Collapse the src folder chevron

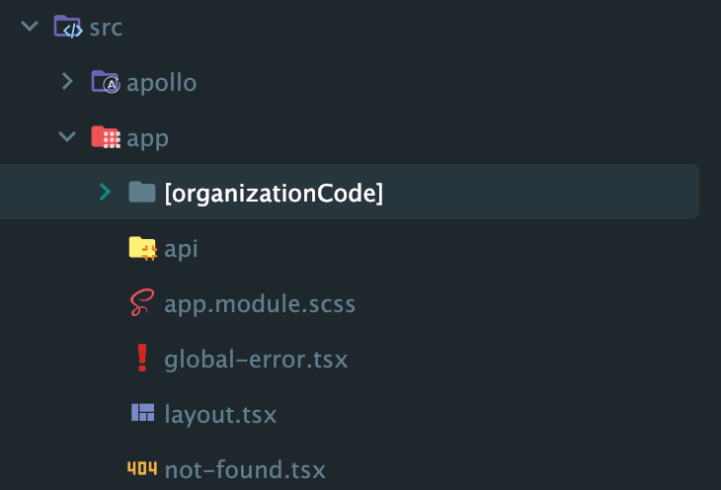pos(30,27)
